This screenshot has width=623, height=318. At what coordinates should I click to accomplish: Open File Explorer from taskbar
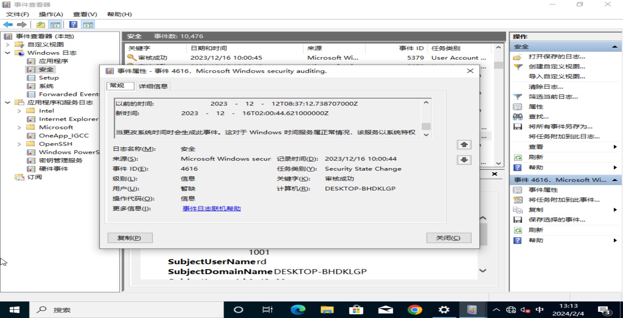click(327, 310)
